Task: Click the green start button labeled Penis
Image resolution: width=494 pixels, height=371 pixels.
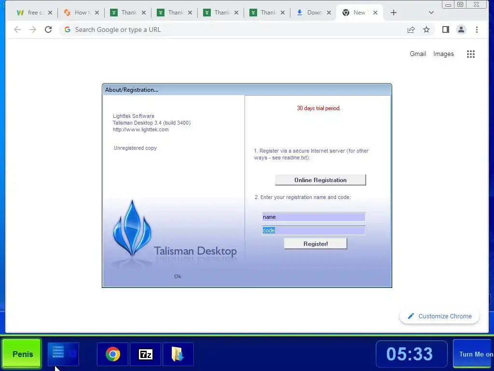Action: pos(22,354)
